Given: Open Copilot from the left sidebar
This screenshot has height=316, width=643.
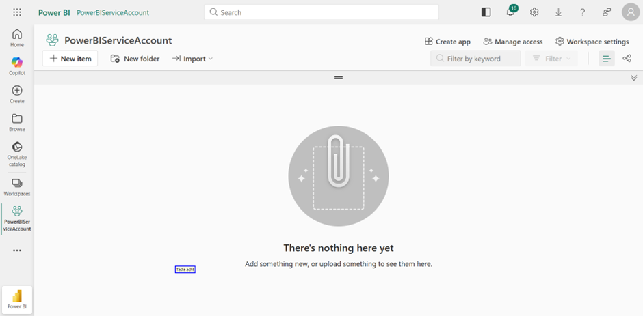Looking at the screenshot, I should [x=17, y=66].
